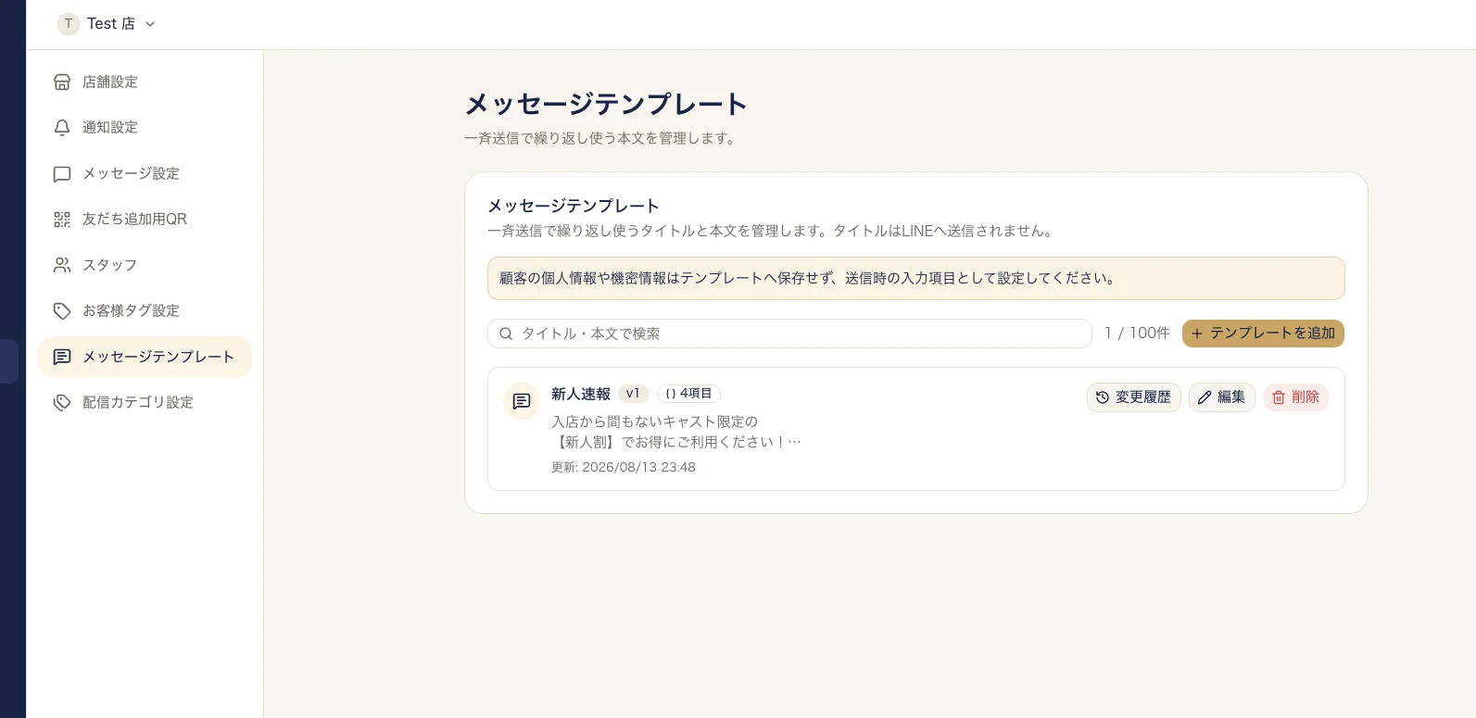The image size is (1476, 718).
Task: Navigate to スタッフ settings
Action: [145, 265]
